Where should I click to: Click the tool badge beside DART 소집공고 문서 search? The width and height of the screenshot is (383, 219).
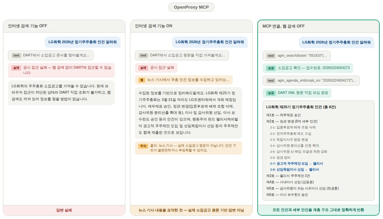16,55
